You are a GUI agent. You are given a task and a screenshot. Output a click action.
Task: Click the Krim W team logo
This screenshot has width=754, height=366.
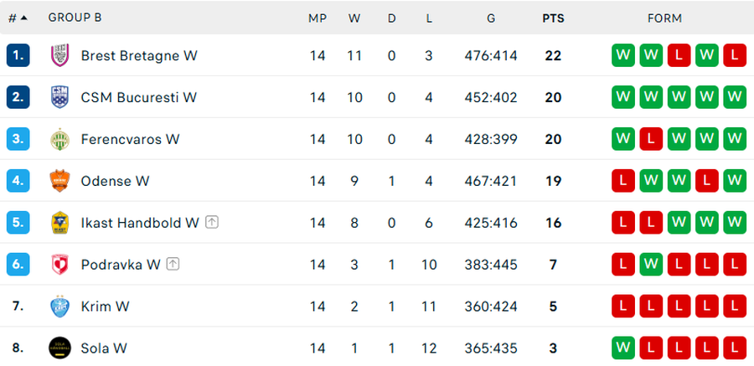click(59, 307)
